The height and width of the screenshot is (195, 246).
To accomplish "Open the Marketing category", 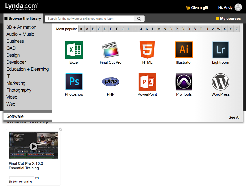I will pos(16,83).
